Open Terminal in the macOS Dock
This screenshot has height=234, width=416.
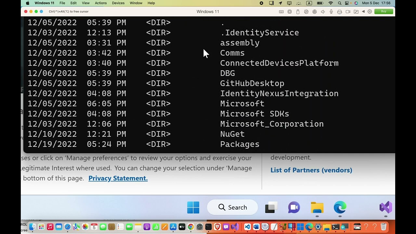point(208,227)
